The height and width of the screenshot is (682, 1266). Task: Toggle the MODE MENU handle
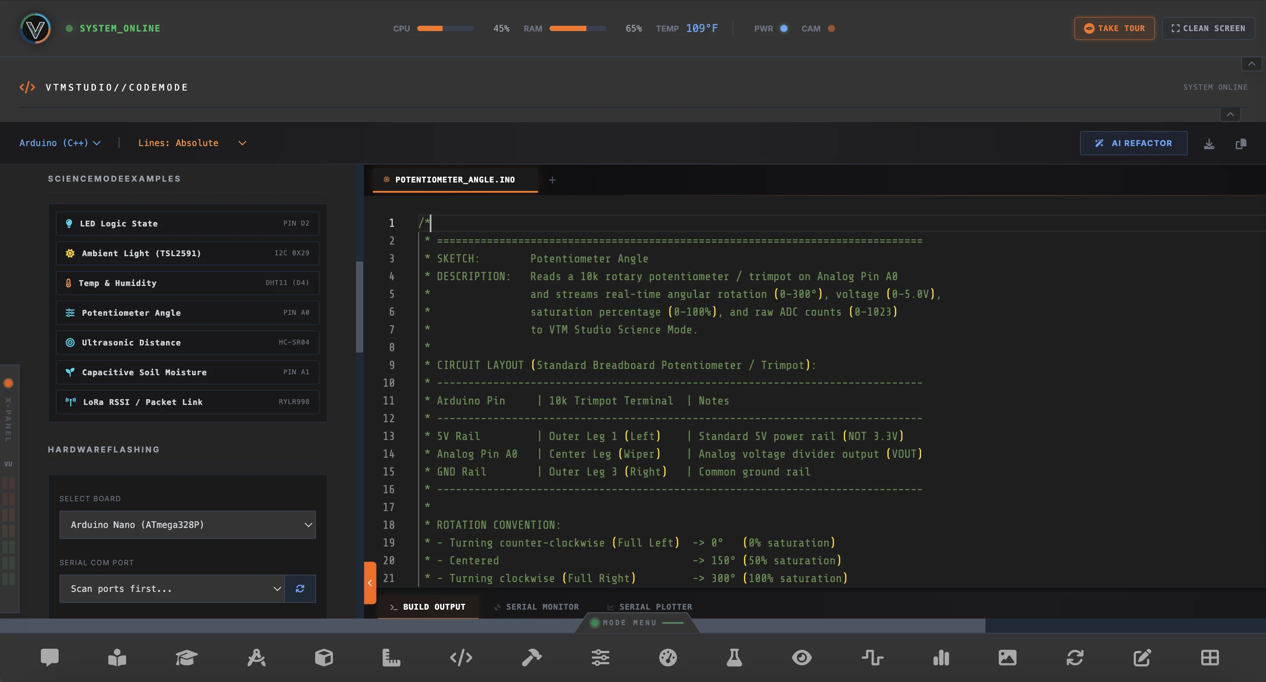coord(637,623)
